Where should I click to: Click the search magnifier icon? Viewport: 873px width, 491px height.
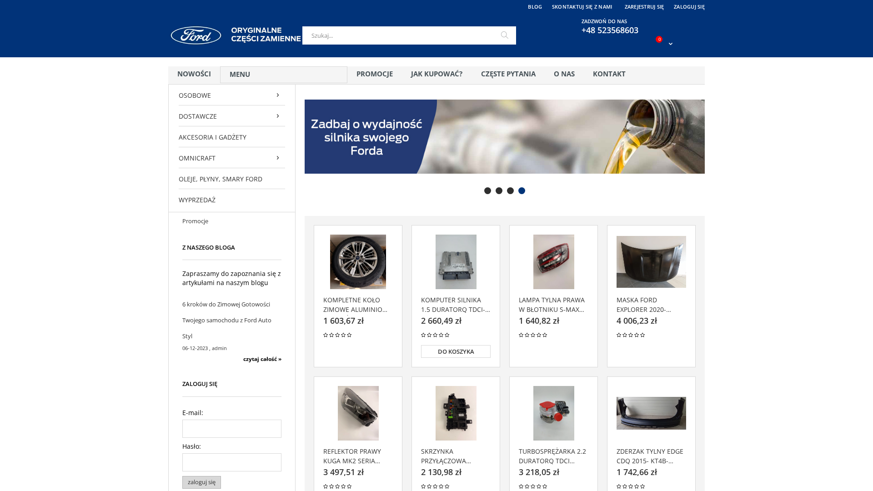point(504,35)
